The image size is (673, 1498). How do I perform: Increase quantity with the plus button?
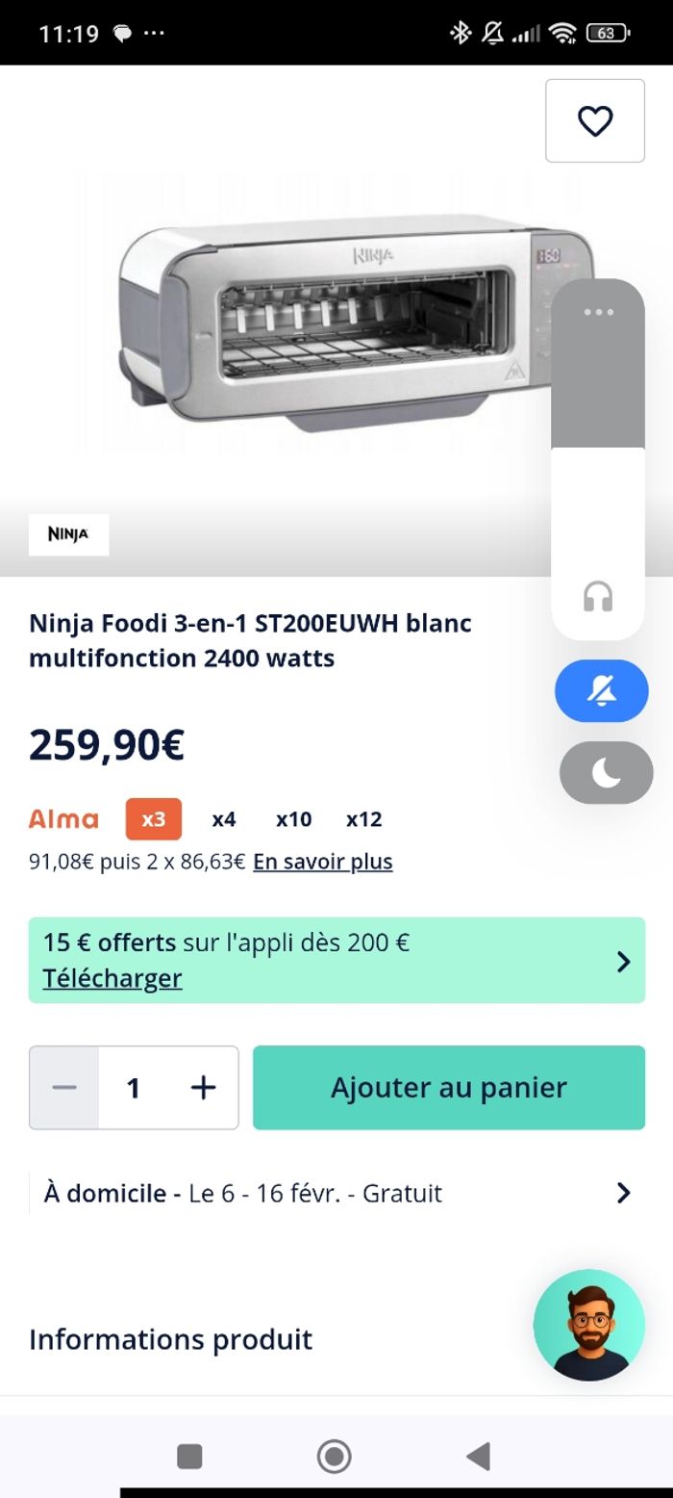tap(203, 1087)
